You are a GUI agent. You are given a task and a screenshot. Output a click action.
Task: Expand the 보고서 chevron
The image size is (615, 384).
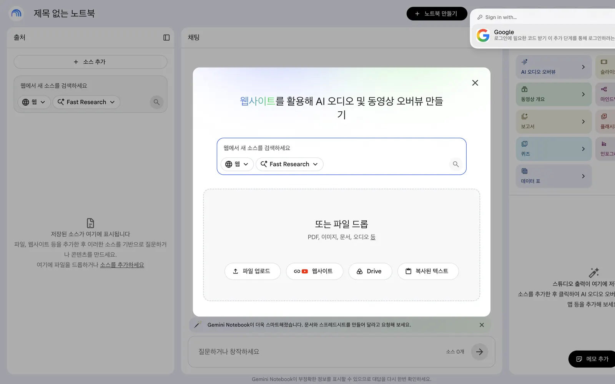pyautogui.click(x=583, y=122)
